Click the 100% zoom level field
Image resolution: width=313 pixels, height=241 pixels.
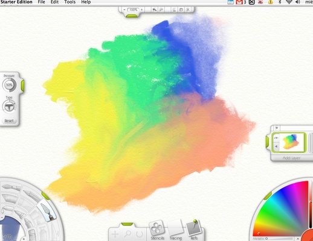click(133, 10)
